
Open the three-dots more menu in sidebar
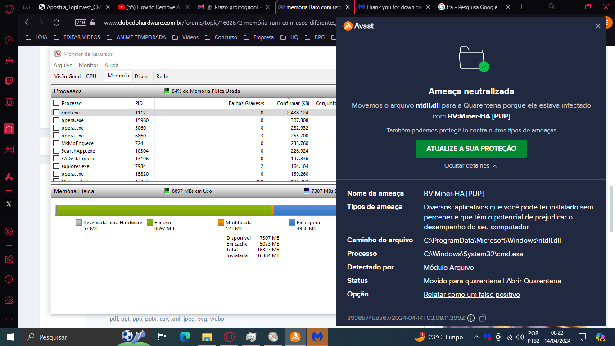(x=9, y=319)
